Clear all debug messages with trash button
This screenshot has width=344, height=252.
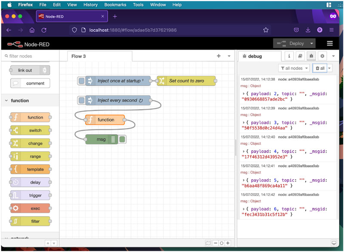(x=319, y=68)
